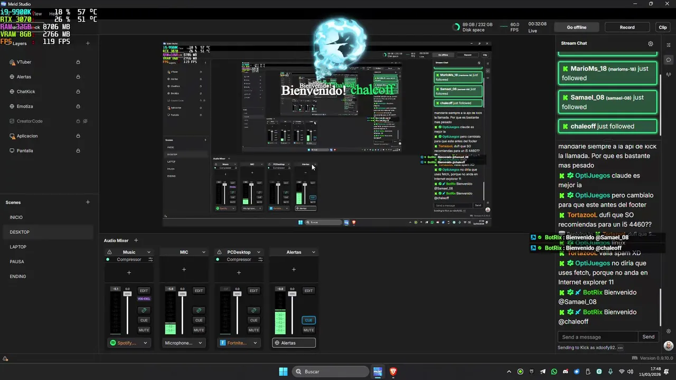Show the hidden CreatorCode layer
The height and width of the screenshot is (380, 676).
(85, 121)
